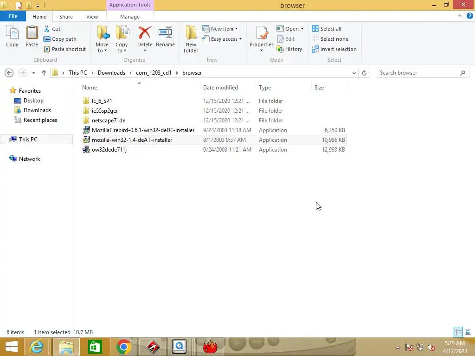Image resolution: width=475 pixels, height=356 pixels.
Task: Select Network in navigation pane
Action: click(x=29, y=159)
